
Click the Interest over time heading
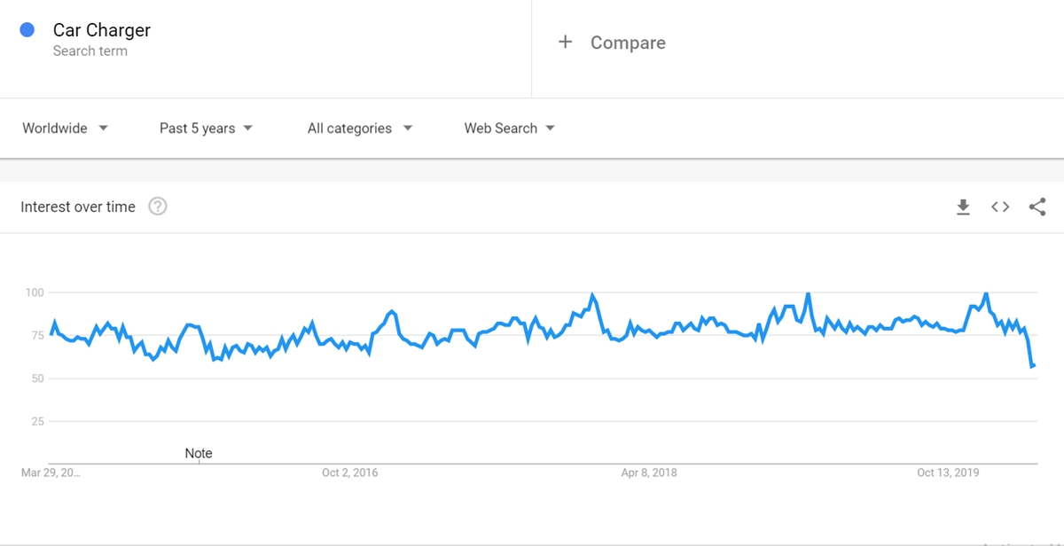[78, 207]
